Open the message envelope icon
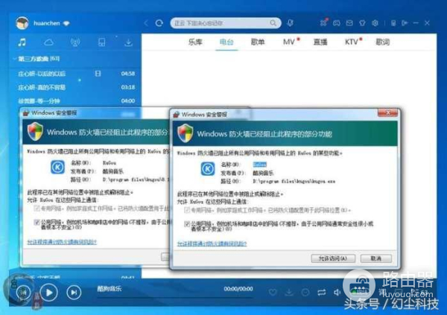The height and width of the screenshot is (315, 447). (349, 23)
